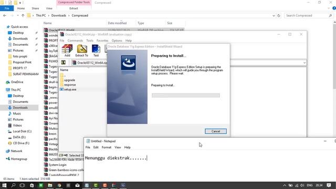Viewport: 336px width, 189px height.
Task: Open Notepad's View menu
Action: coord(118,147)
